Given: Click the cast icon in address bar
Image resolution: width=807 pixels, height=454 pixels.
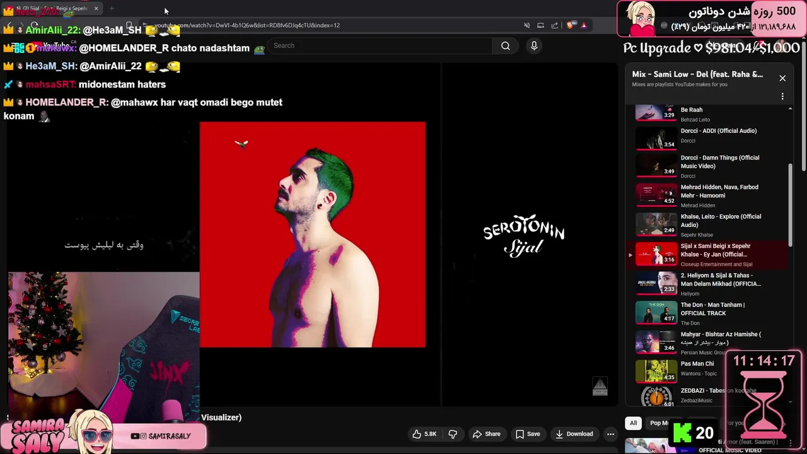Looking at the screenshot, I should coord(540,25).
